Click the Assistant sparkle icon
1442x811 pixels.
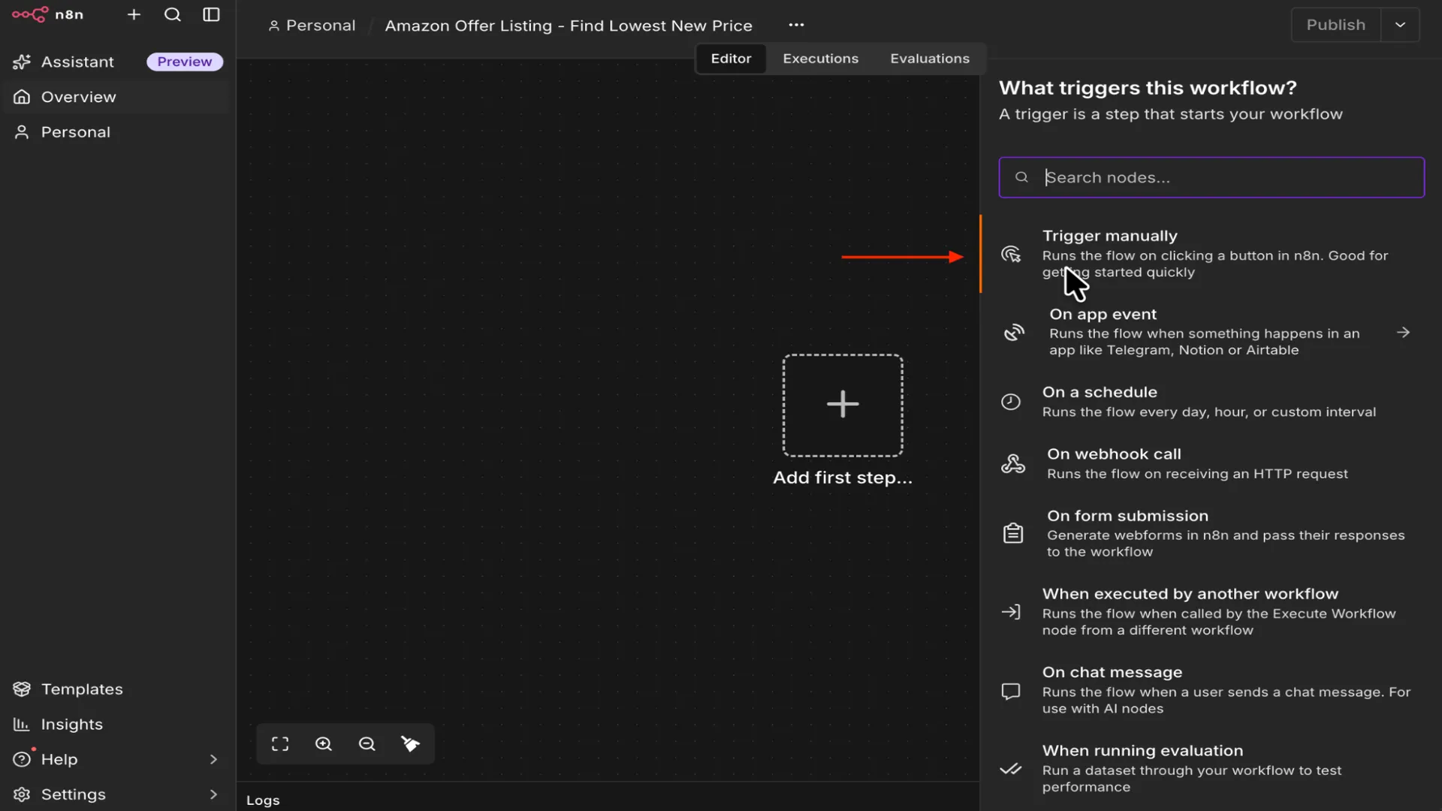pos(22,62)
